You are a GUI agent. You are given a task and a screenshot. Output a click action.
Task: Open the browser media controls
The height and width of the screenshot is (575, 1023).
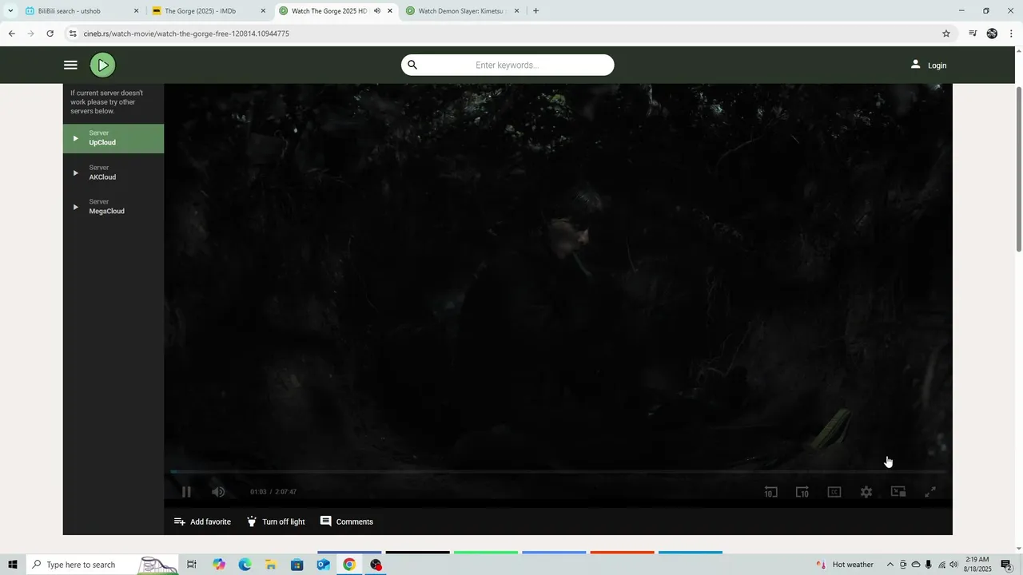pos(973,34)
